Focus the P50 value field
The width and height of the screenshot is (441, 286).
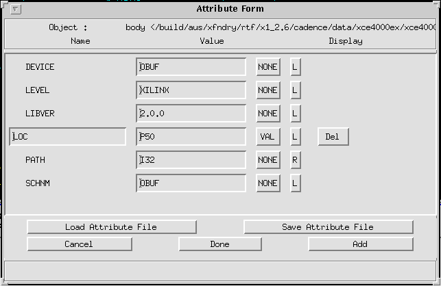coord(191,137)
